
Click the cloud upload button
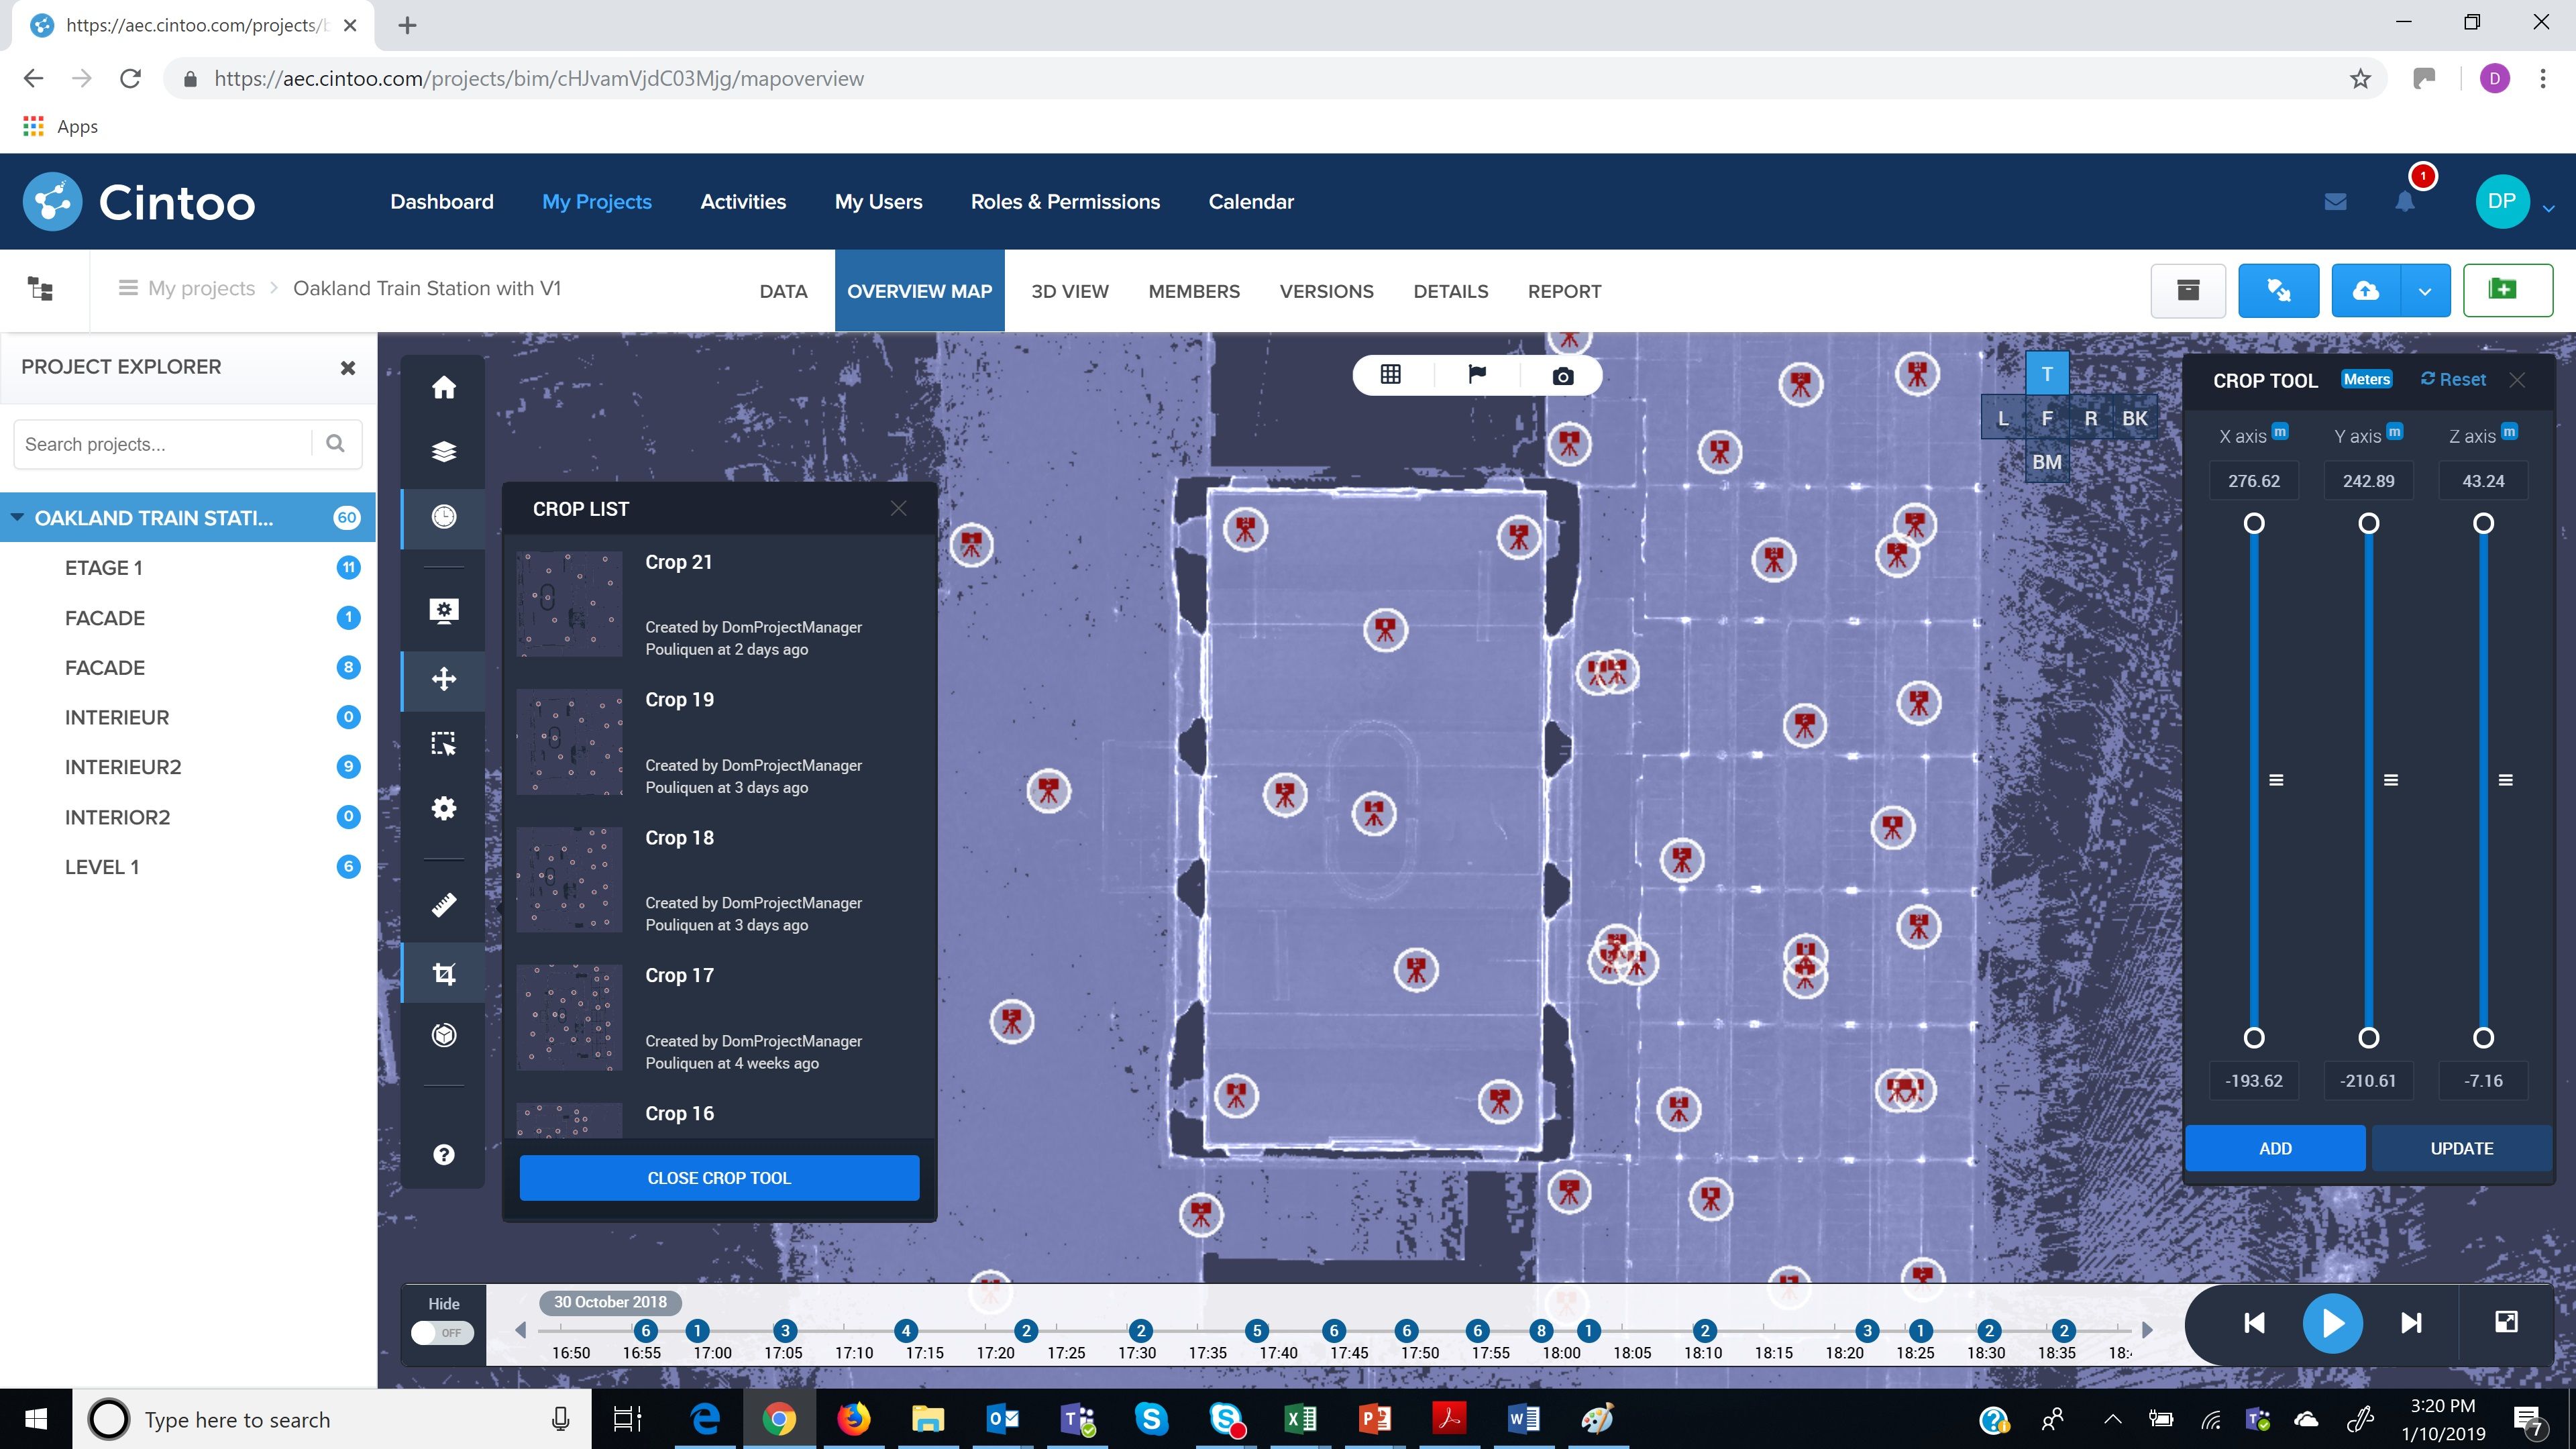[x=2365, y=291]
